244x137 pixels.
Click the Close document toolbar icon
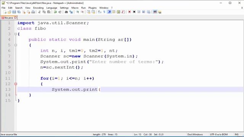click(x=24, y=12)
